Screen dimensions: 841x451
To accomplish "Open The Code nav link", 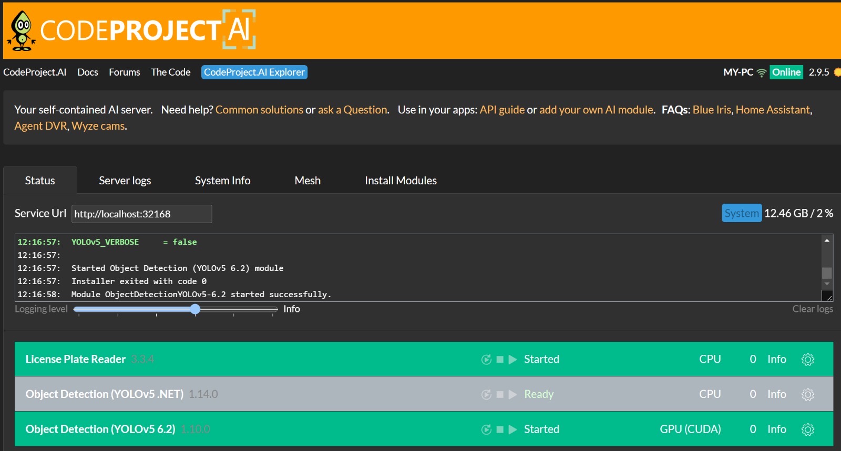I will (171, 72).
